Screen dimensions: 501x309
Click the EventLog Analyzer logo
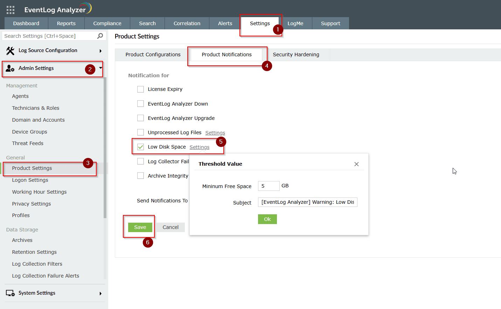[x=58, y=9]
